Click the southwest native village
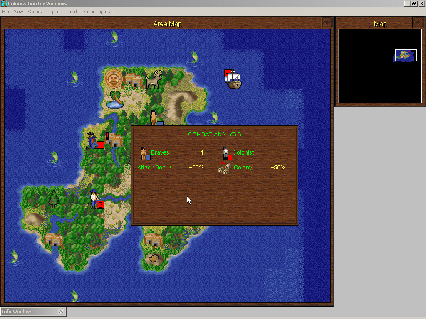This screenshot has height=319, width=426. point(54,240)
